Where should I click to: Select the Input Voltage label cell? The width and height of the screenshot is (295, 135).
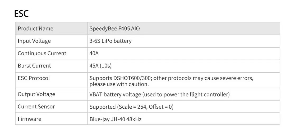pos(34,41)
